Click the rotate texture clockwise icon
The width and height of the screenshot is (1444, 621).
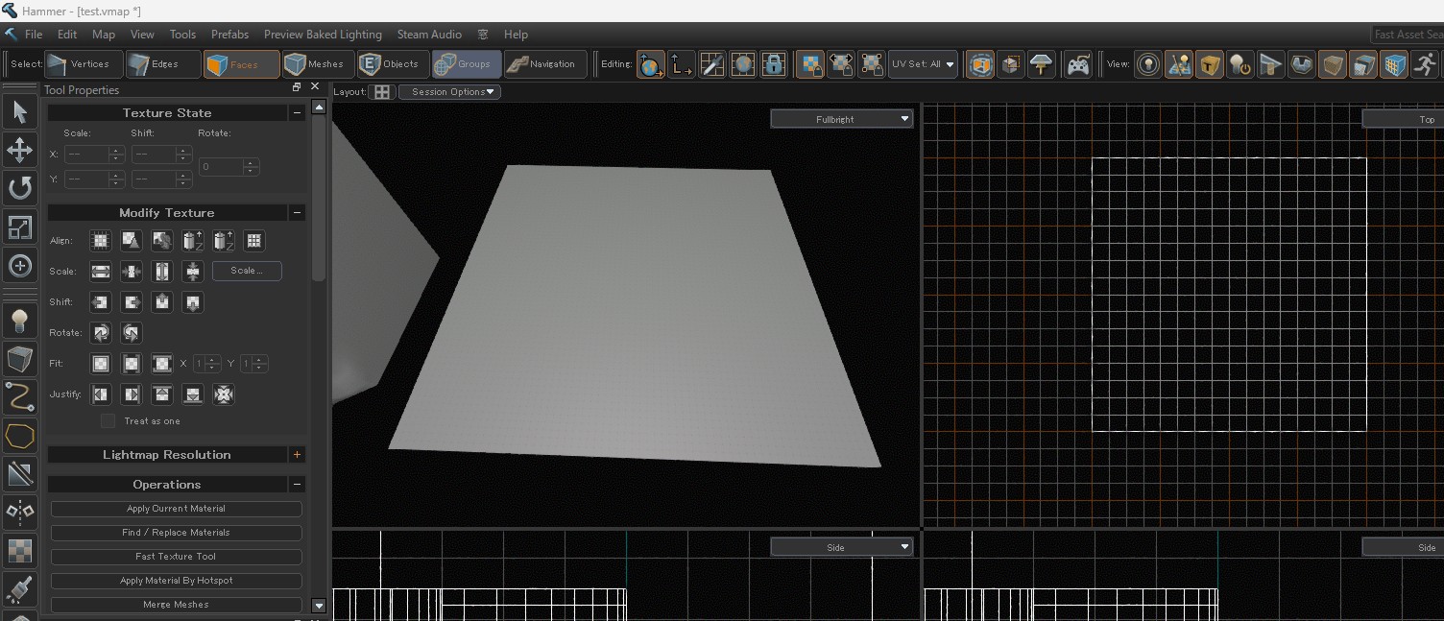(x=101, y=333)
